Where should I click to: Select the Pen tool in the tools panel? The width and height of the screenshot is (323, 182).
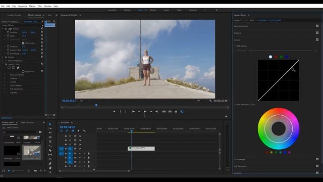50,163
